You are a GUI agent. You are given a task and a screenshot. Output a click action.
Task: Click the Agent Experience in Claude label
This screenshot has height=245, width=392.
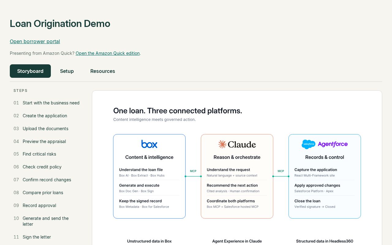tap(237, 241)
